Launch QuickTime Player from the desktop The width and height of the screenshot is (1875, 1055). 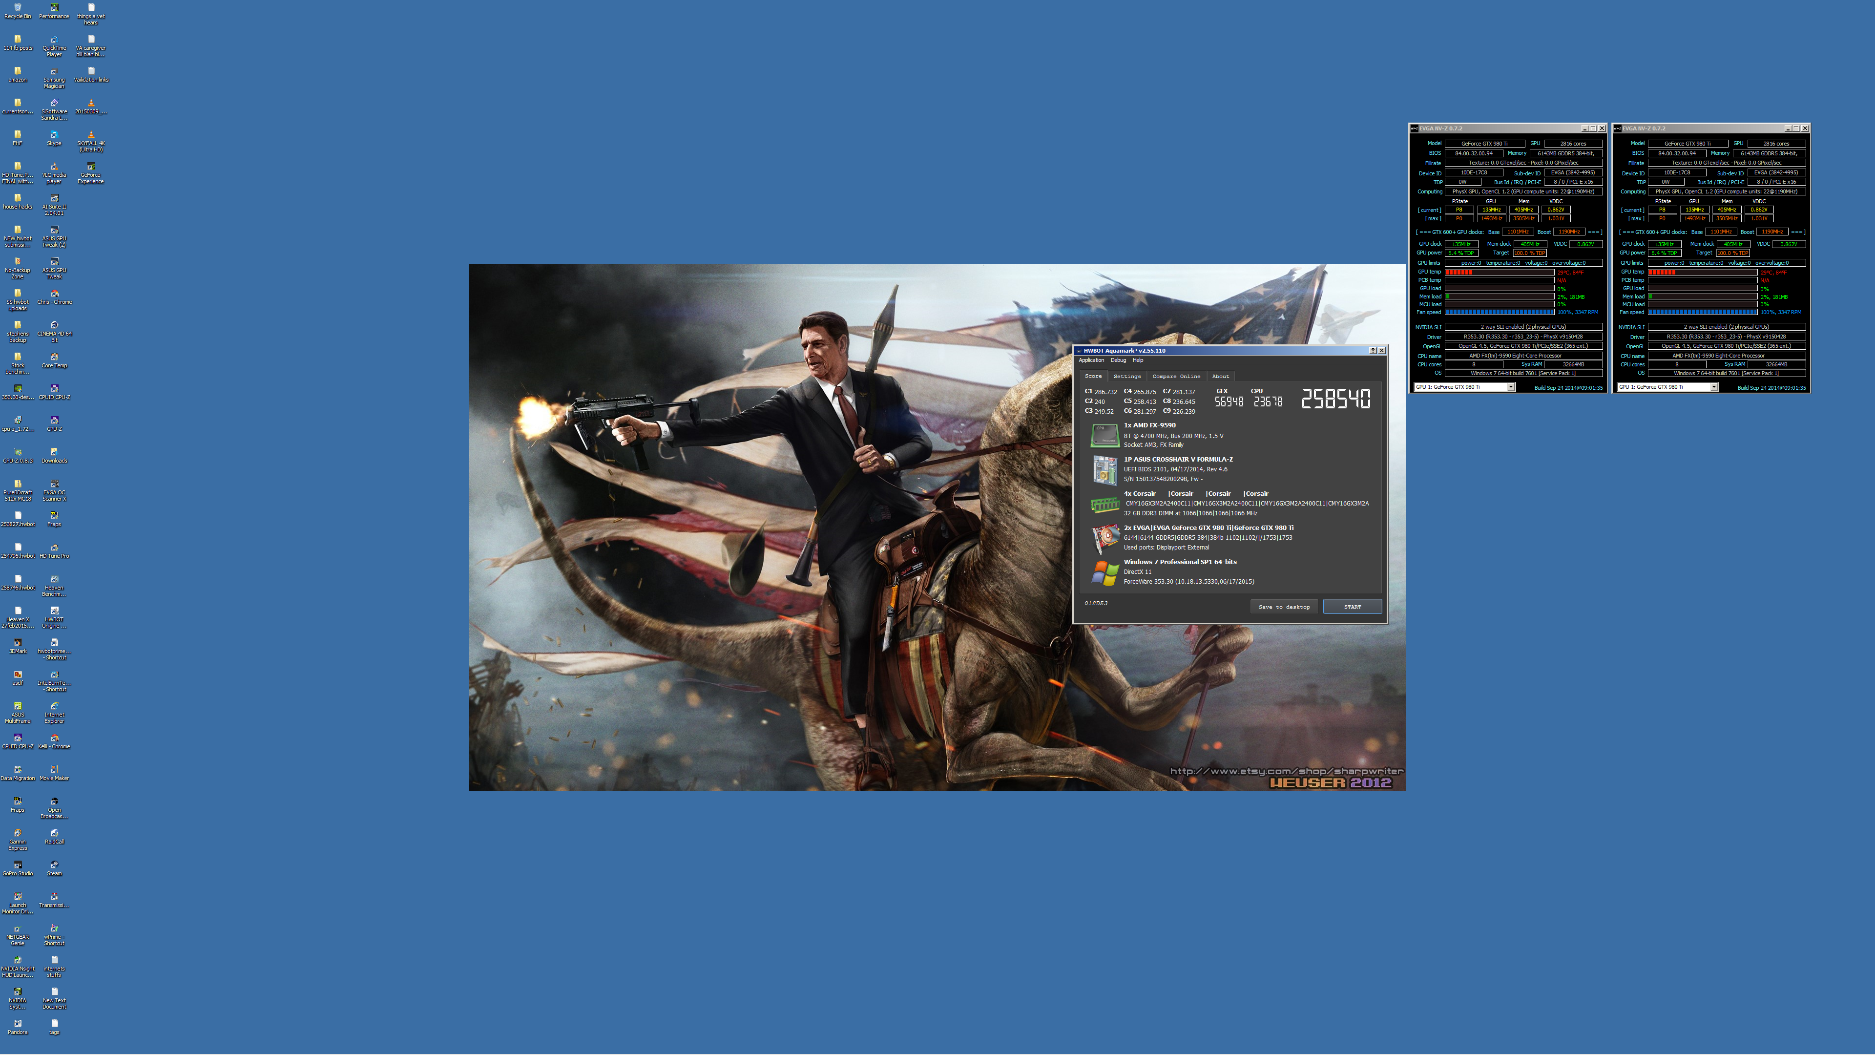(x=54, y=46)
